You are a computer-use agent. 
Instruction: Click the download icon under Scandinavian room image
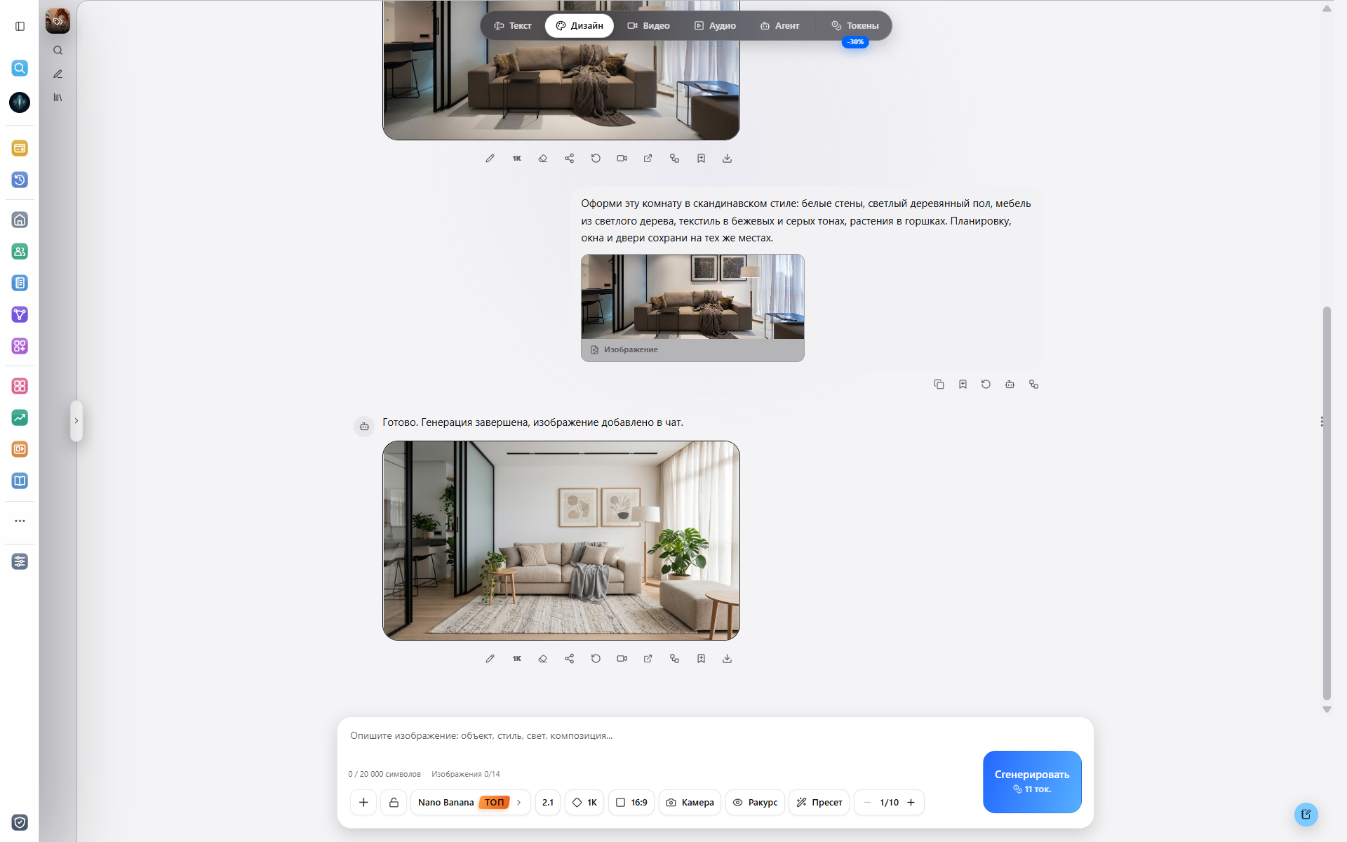[x=727, y=658]
